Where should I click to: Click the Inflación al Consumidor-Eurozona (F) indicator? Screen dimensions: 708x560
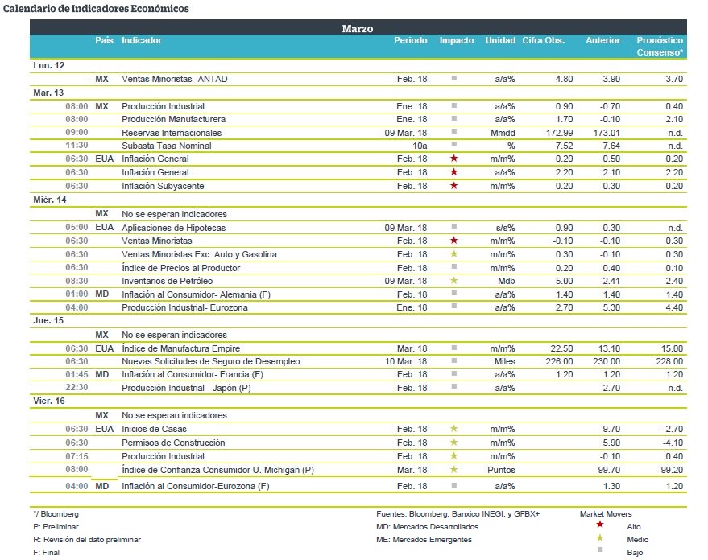pos(196,486)
